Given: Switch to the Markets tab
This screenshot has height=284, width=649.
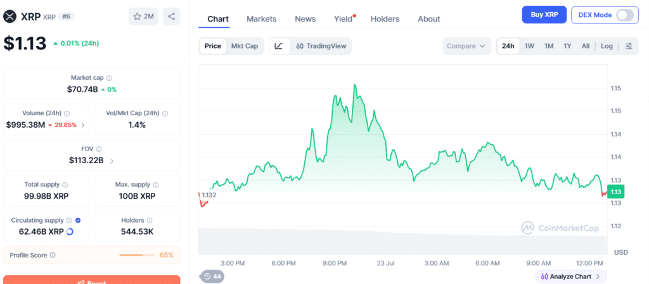Looking at the screenshot, I should pos(262,19).
